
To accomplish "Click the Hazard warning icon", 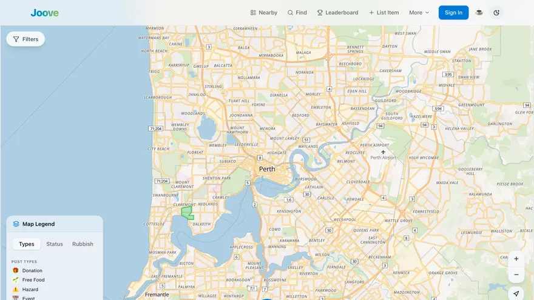I will coord(15,290).
